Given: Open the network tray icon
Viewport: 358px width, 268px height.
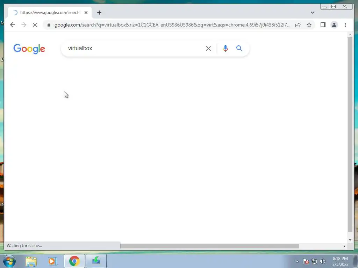Looking at the screenshot, I should [314, 261].
